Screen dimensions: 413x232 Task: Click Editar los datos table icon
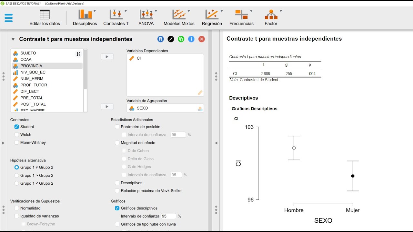pos(45,15)
